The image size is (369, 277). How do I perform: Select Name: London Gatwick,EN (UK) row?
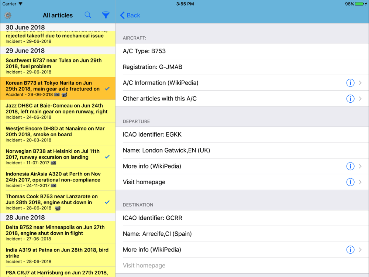[x=242, y=150]
